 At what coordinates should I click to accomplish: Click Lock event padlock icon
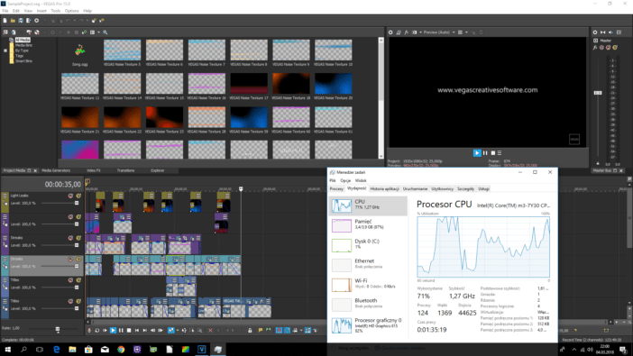[x=250, y=330]
